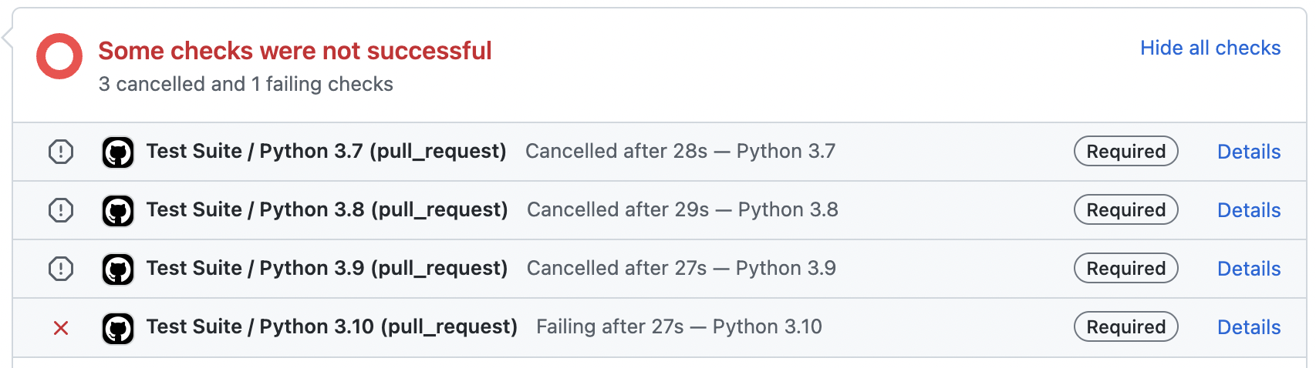Click GitHub Actions avatar on Python 3.9 row
This screenshot has width=1316, height=368.
118,269
